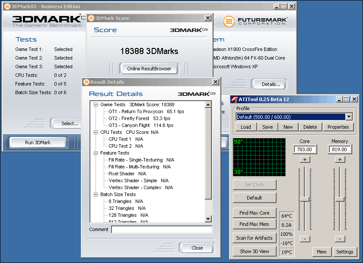Select GT3 - Canyon Flight row
The width and height of the screenshot is (363, 263).
(x=141, y=126)
